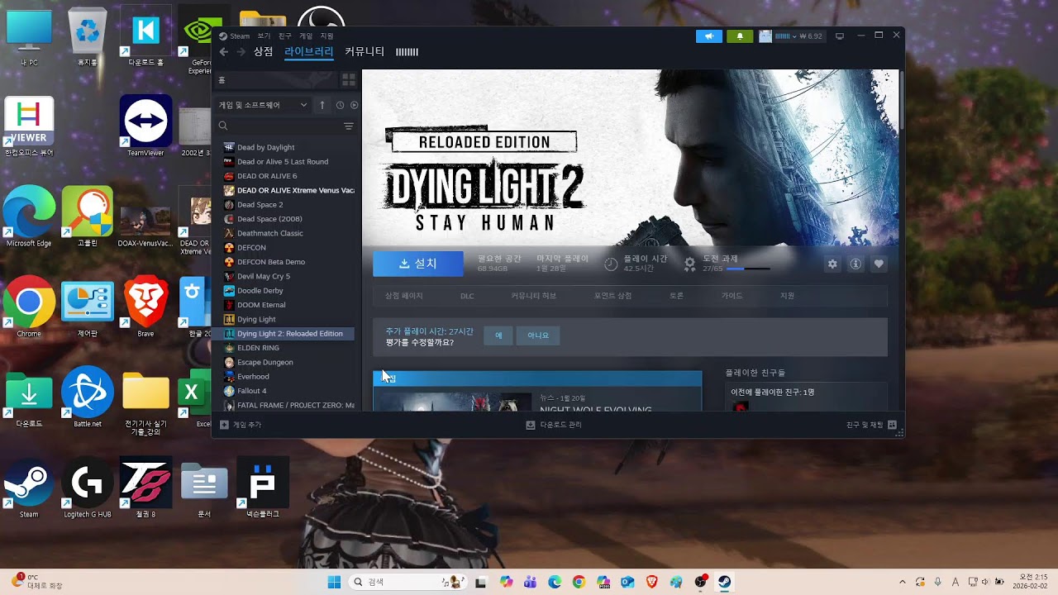1058x595 pixels.
Task: Open the 상점 페이지 link
Action: (x=403, y=296)
